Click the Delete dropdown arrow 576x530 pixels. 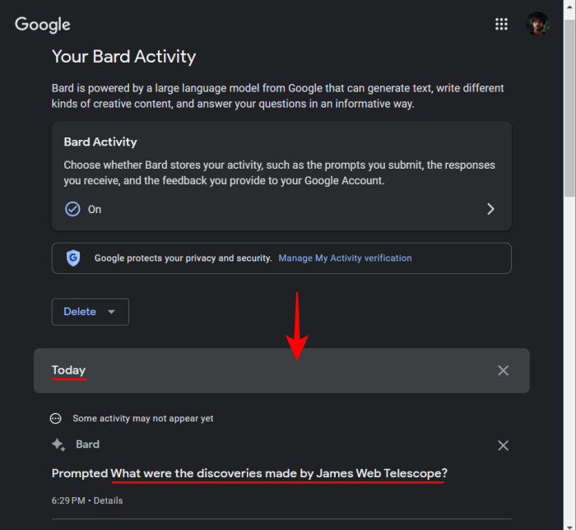(x=111, y=312)
